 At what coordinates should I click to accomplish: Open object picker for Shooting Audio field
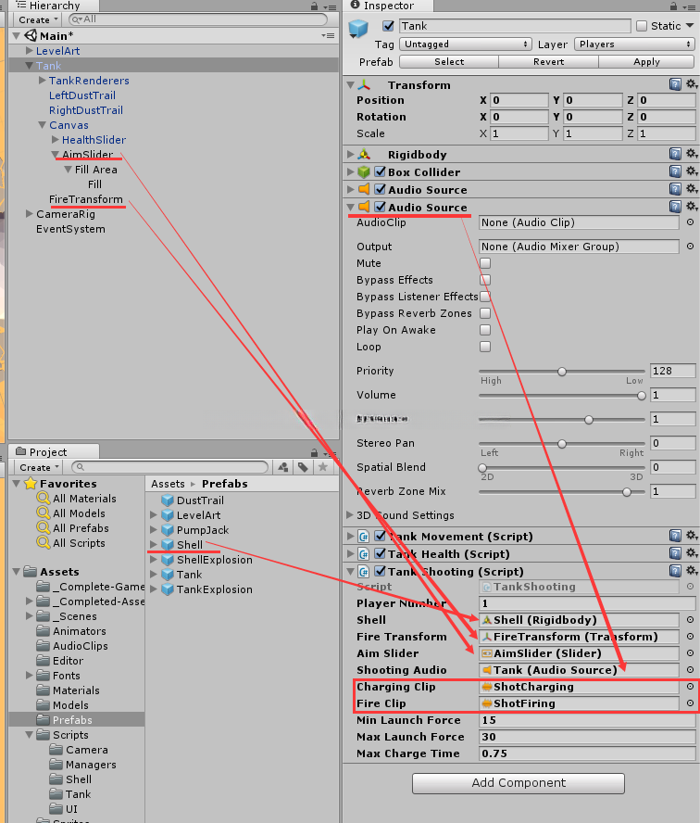coord(690,670)
